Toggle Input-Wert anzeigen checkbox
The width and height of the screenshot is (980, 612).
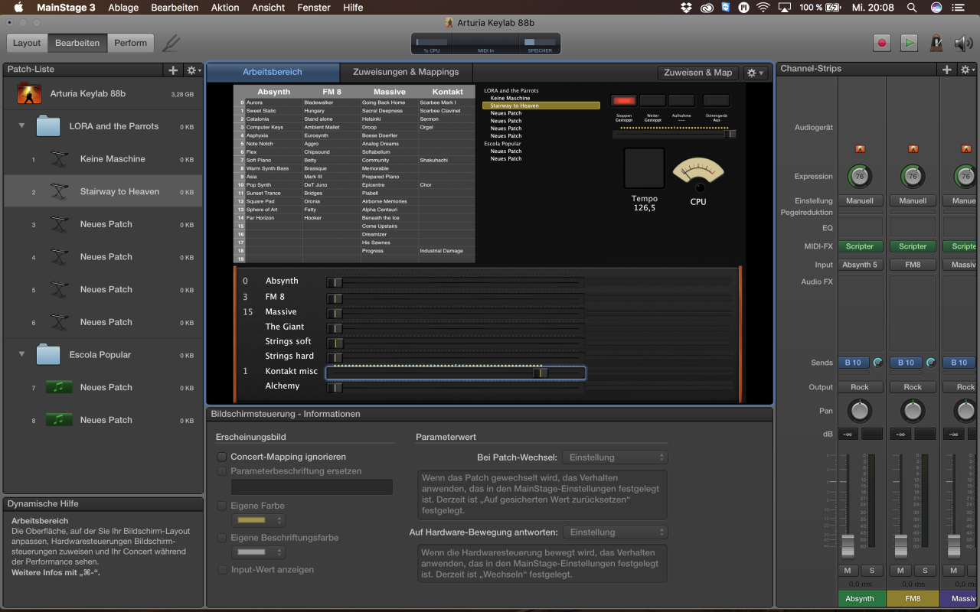tap(222, 570)
